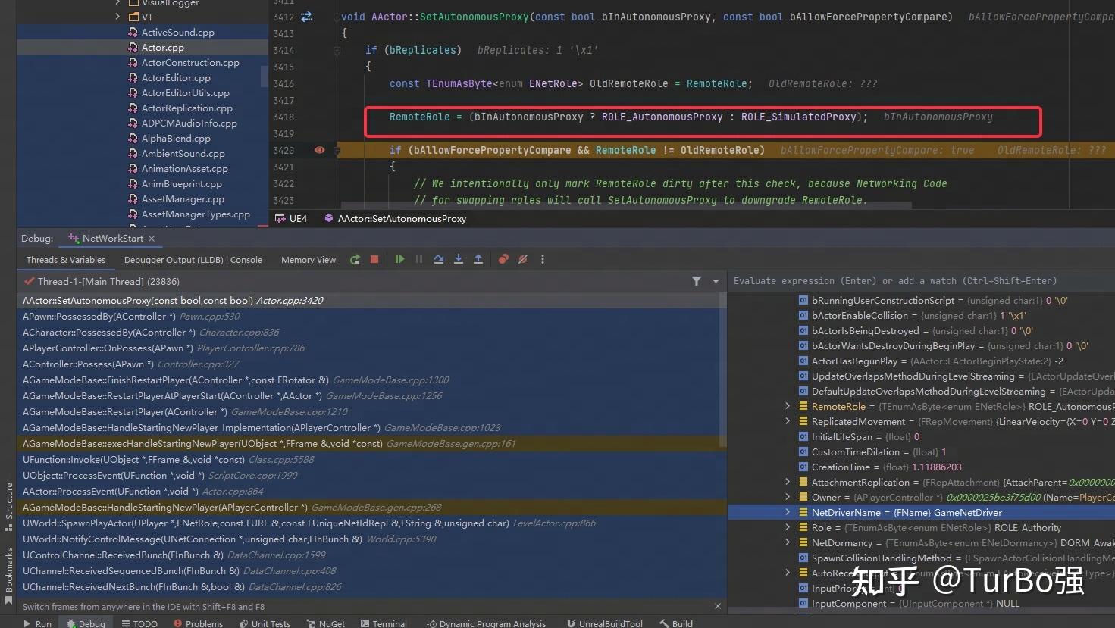The width and height of the screenshot is (1115, 628).
Task: Click the Step Out icon
Action: click(x=478, y=259)
